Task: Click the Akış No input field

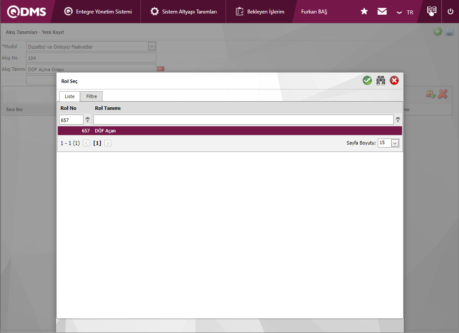Action: click(91, 58)
